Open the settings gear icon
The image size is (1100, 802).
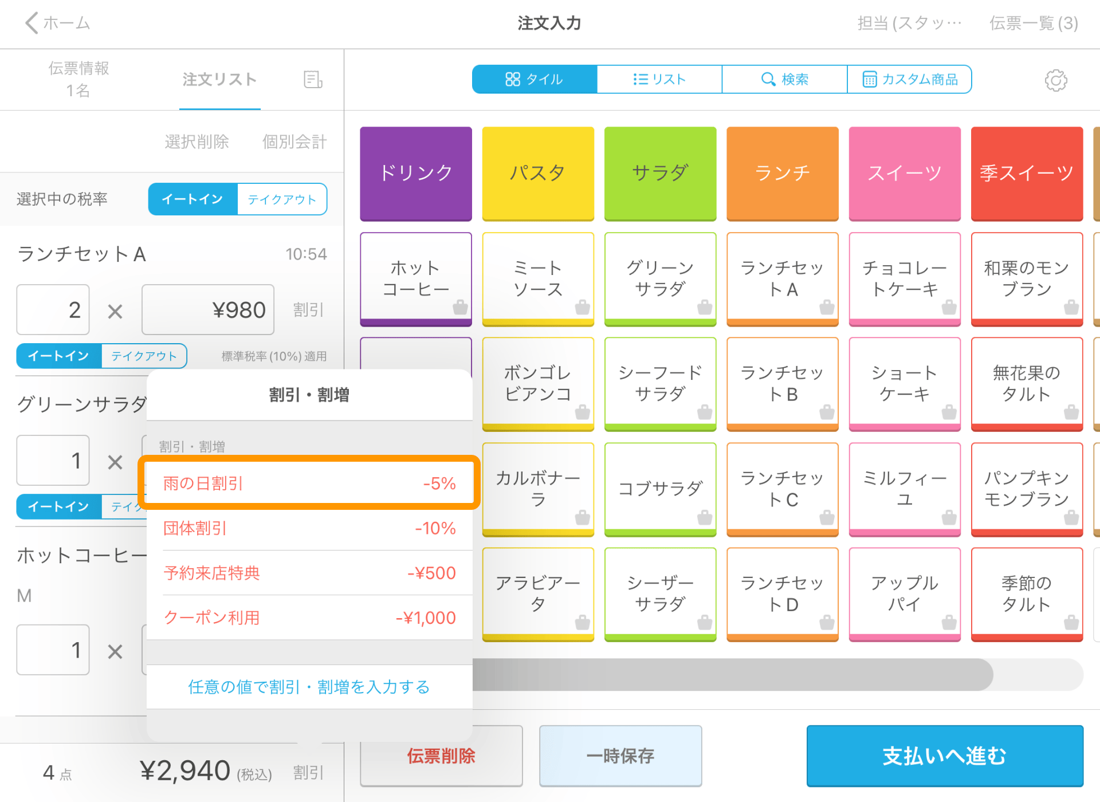pos(1056,80)
